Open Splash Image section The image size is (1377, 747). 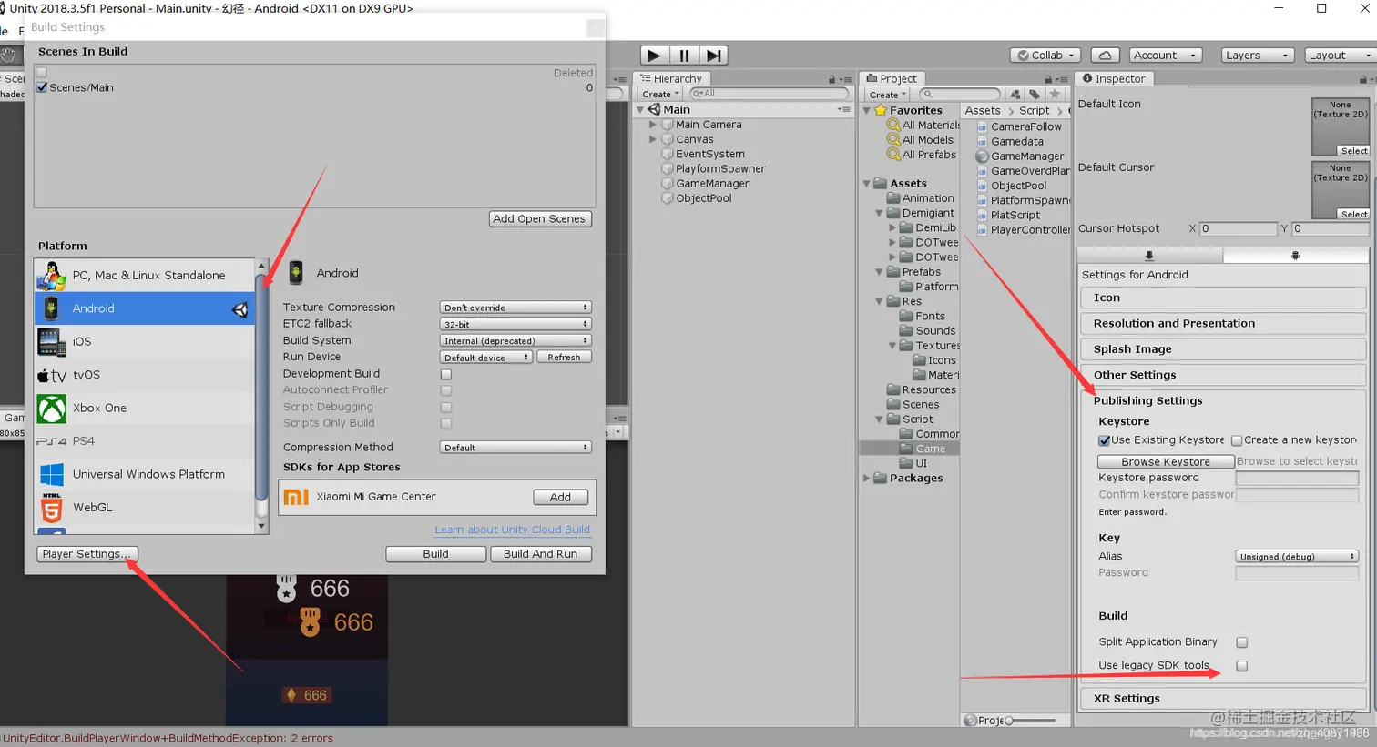tap(1223, 349)
